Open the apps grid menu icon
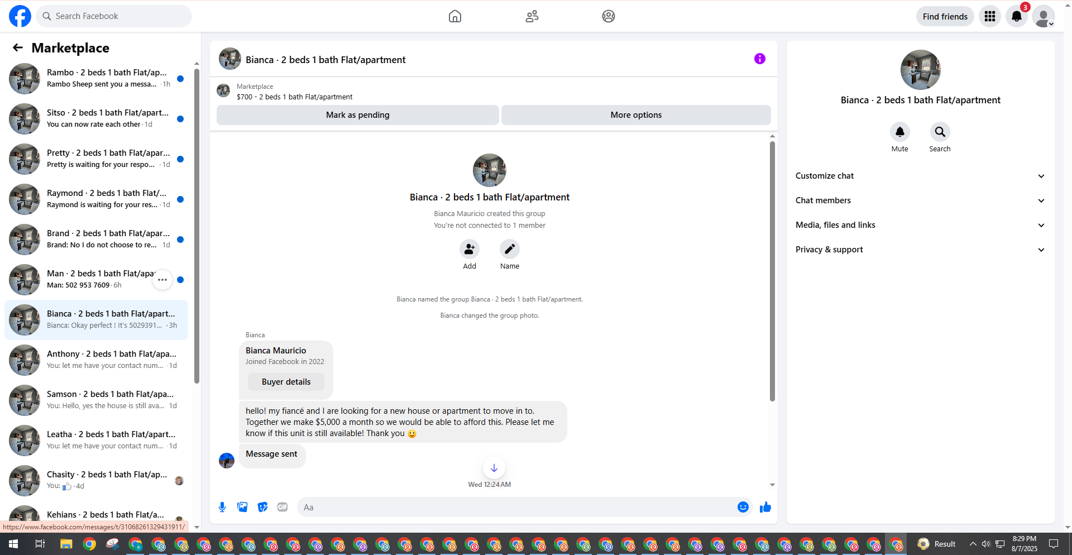This screenshot has height=555, width=1072. 990,16
